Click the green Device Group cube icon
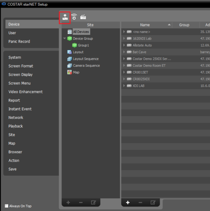This screenshot has height=211, width=210. pos(69,38)
